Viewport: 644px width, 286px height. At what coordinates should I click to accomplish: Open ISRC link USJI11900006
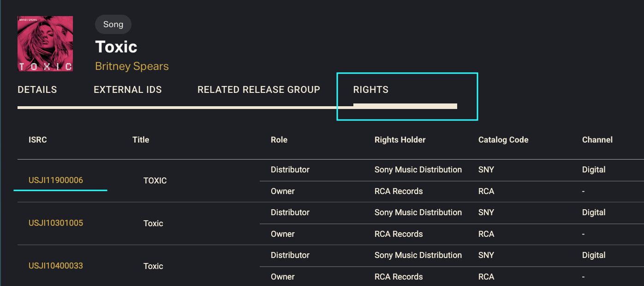(56, 180)
